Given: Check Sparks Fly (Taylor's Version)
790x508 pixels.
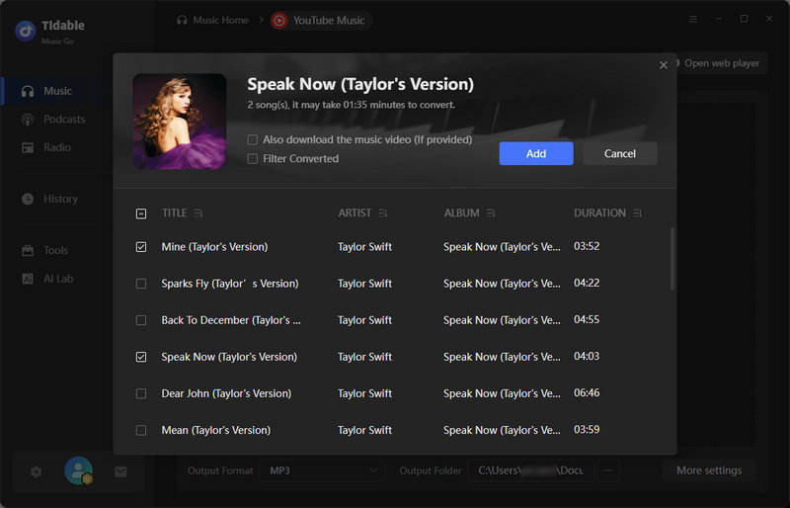Looking at the screenshot, I should (x=141, y=284).
